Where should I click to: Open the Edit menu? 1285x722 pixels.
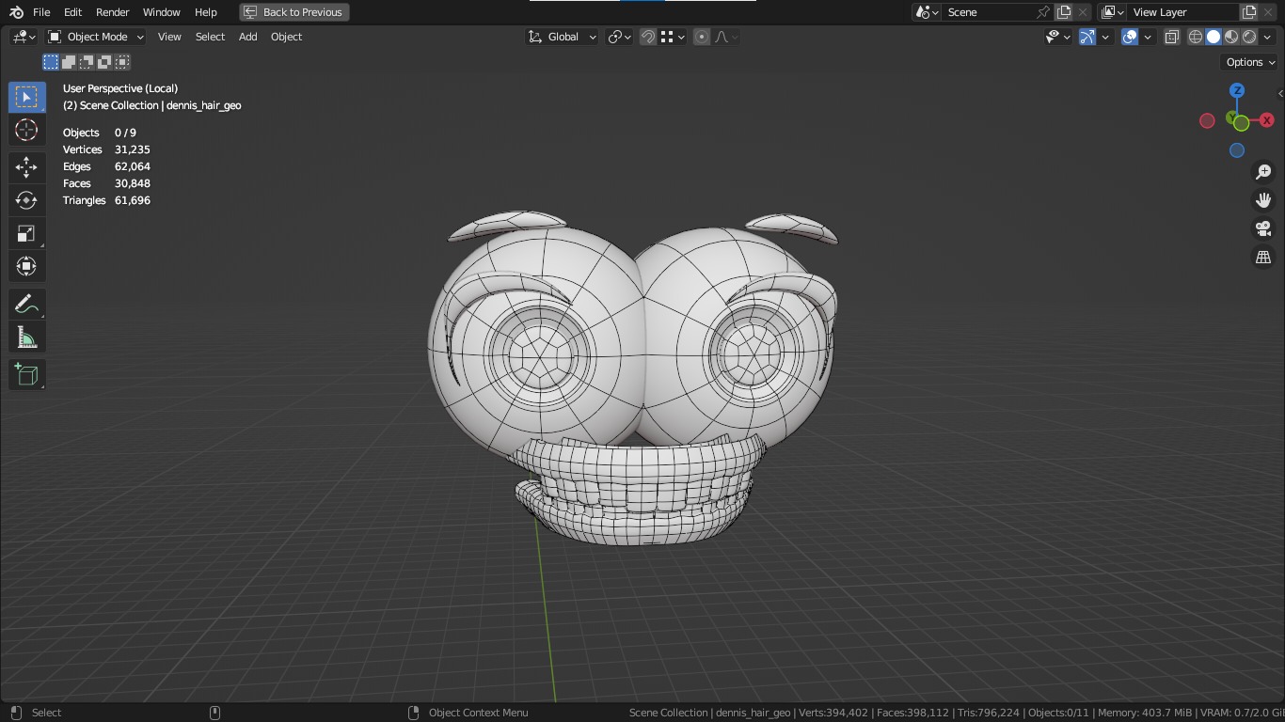click(72, 12)
